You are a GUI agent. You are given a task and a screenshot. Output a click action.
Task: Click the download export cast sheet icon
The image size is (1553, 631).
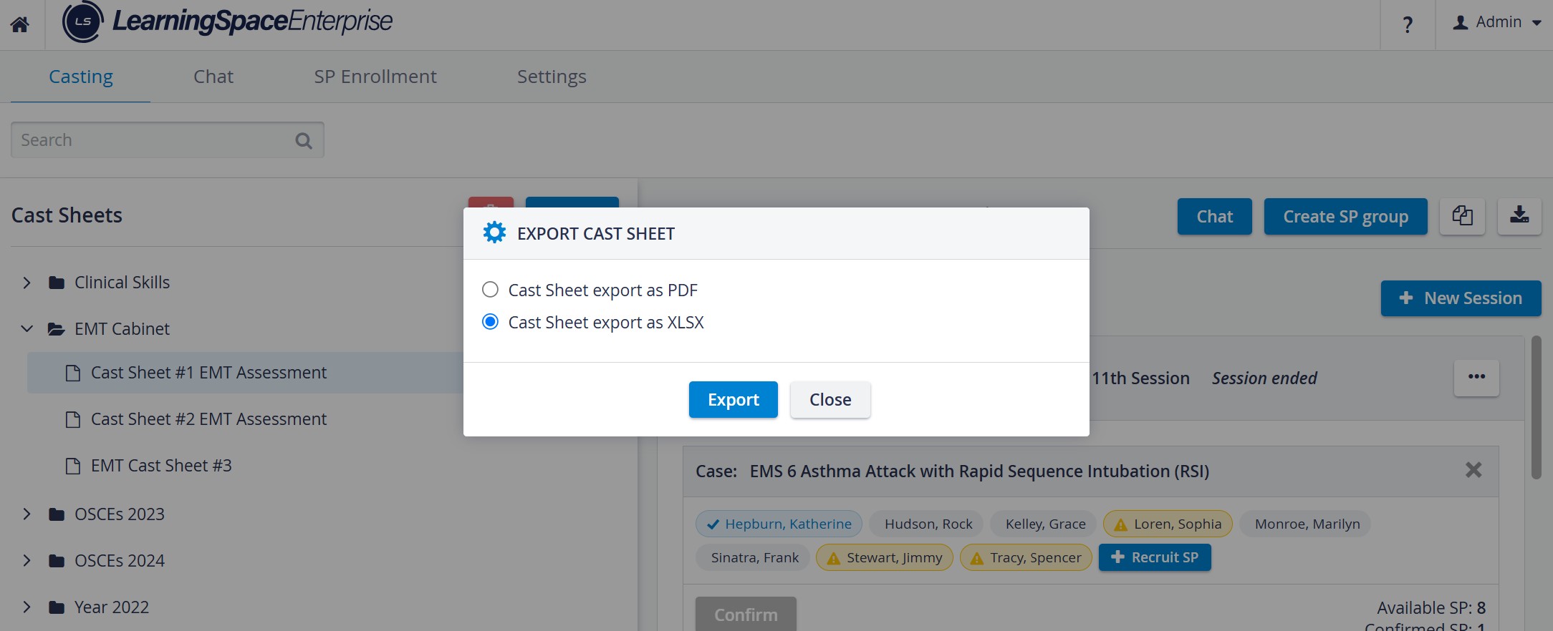coord(1519,216)
